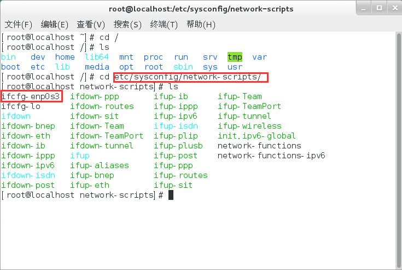Open the 文件(F) File menu
The width and height of the screenshot is (402, 270).
pyautogui.click(x=18, y=25)
